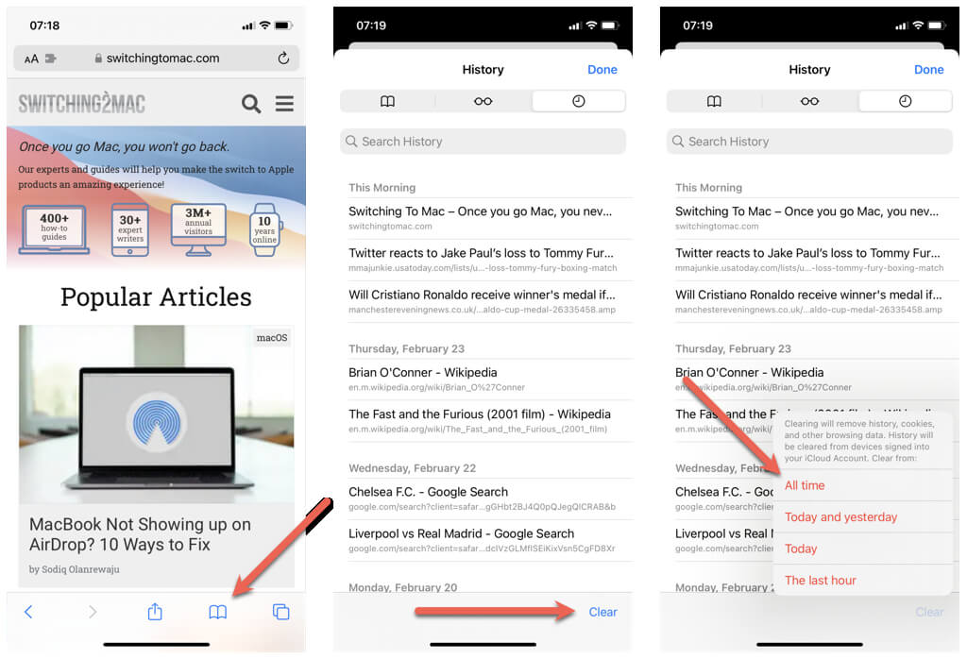Choose 'Today and yesterday' clear option
The width and height of the screenshot is (967, 659).
click(863, 516)
